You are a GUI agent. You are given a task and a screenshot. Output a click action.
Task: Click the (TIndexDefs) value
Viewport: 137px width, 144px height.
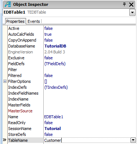point(56,87)
